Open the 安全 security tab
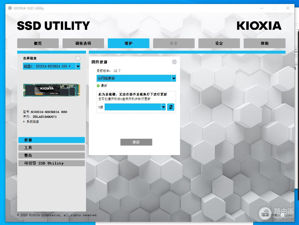The height and width of the screenshot is (225, 299). coord(174,43)
